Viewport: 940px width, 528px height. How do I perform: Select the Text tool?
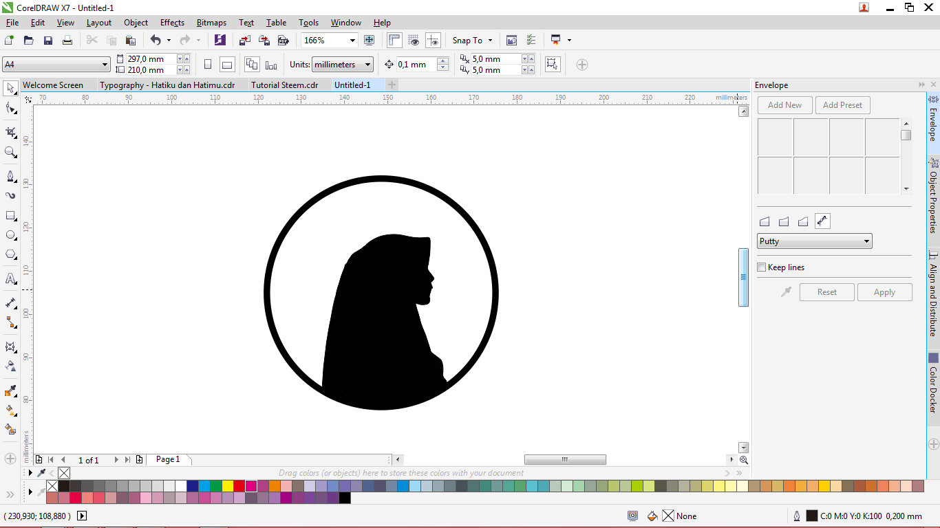click(10, 278)
